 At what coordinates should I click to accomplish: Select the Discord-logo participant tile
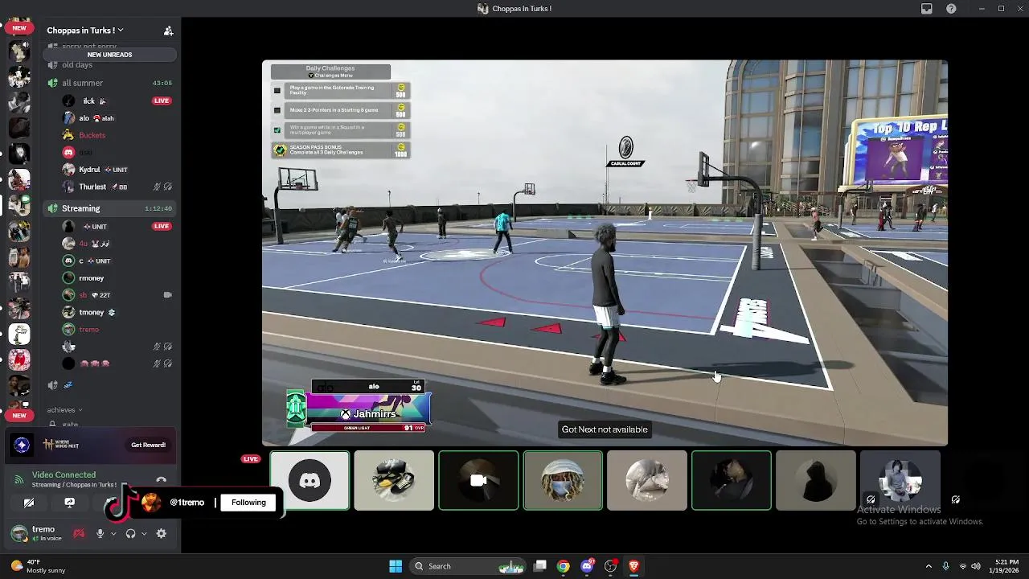[x=310, y=481]
